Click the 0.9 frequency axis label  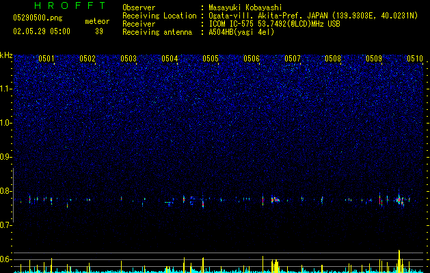pos(5,157)
